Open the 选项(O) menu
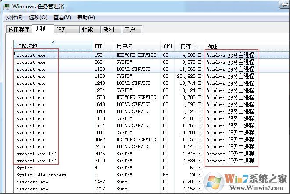The image size is (290, 194). tap(38, 18)
